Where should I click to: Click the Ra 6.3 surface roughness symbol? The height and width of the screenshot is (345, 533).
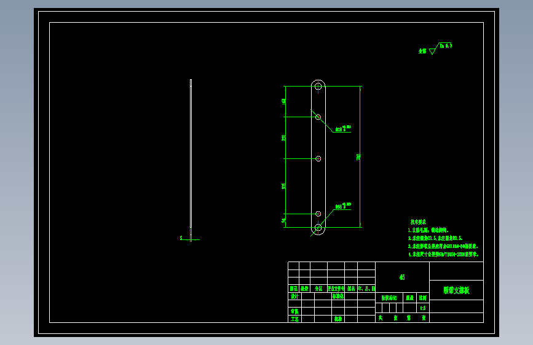441,48
